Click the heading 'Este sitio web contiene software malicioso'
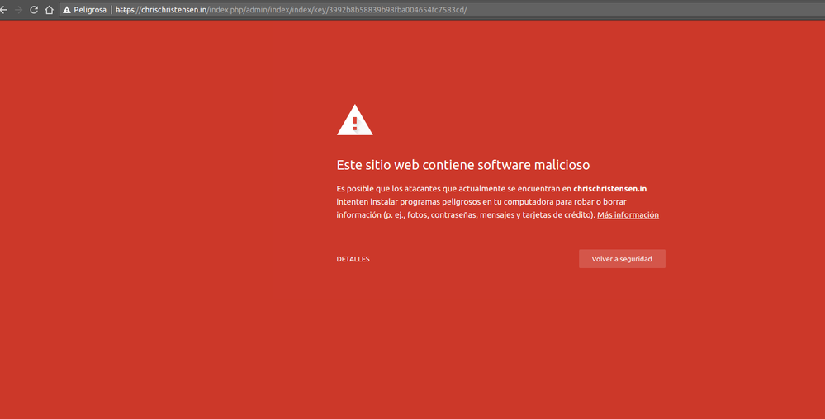825x419 pixels. point(462,165)
